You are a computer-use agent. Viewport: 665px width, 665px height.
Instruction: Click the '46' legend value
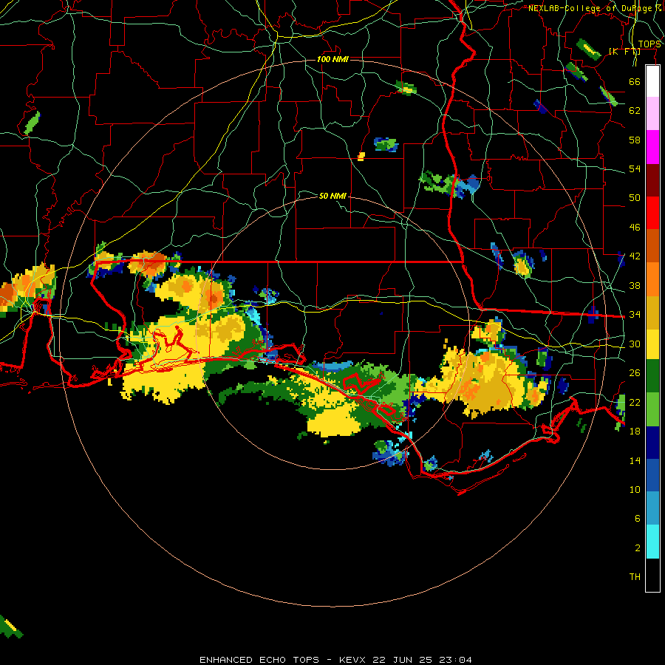(635, 228)
